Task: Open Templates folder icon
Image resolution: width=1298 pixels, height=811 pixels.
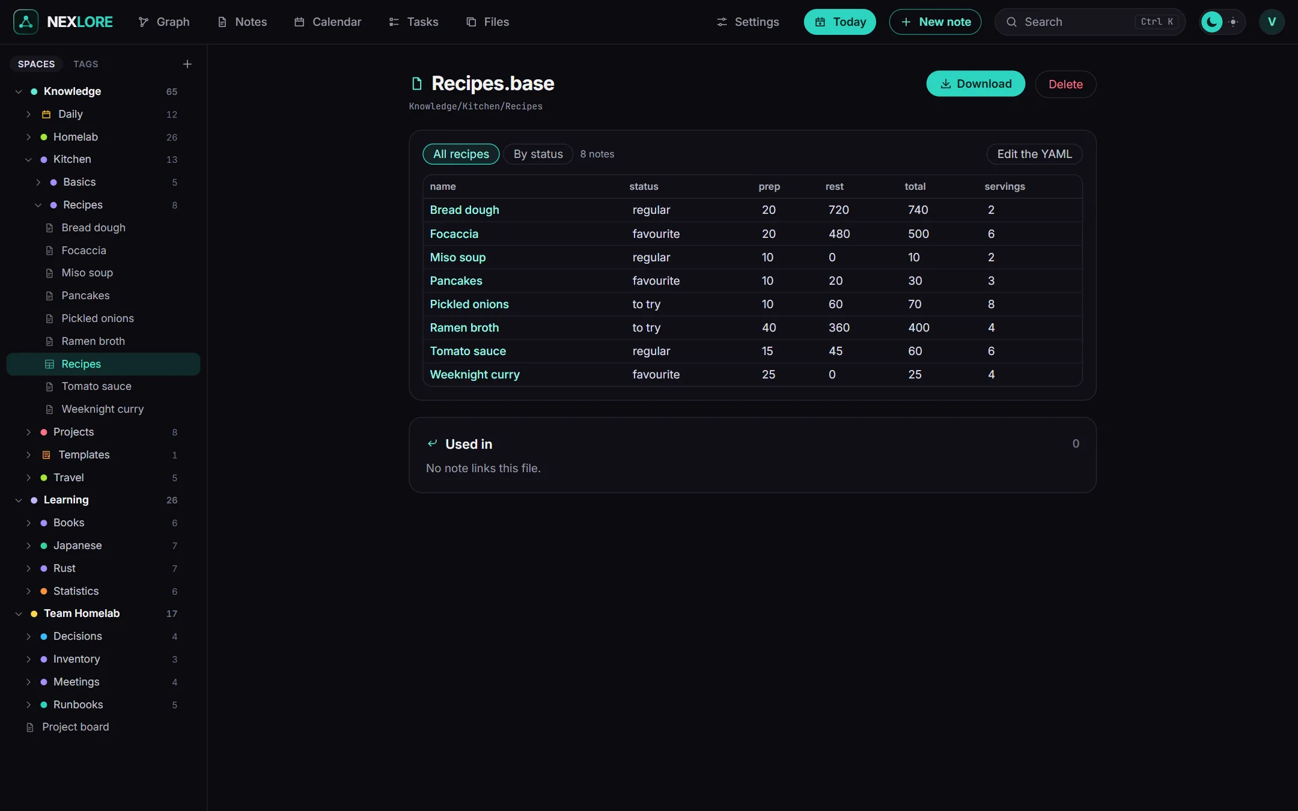Action: (x=46, y=455)
